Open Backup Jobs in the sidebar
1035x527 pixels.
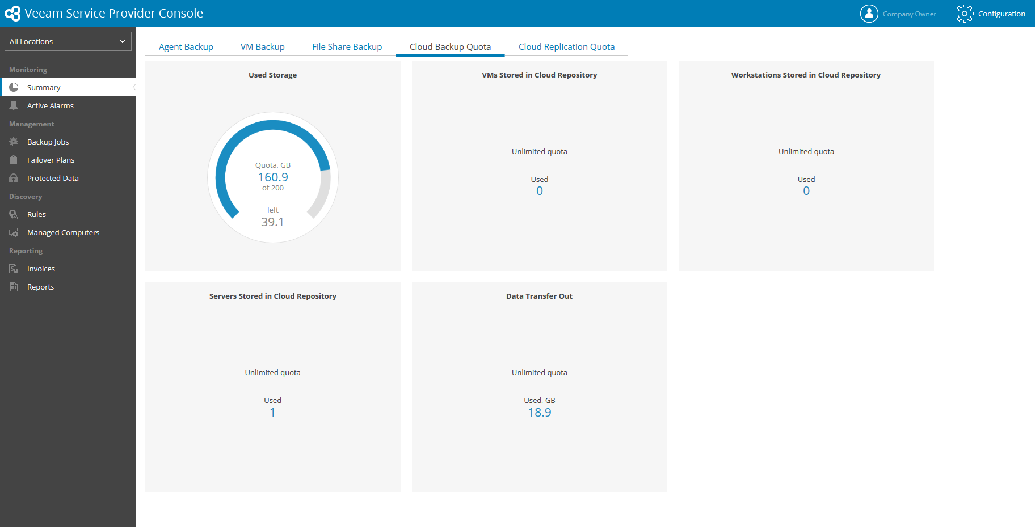68,142
